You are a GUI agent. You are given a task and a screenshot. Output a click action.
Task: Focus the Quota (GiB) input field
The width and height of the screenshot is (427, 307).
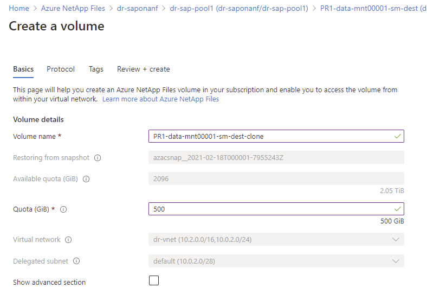pos(271,209)
